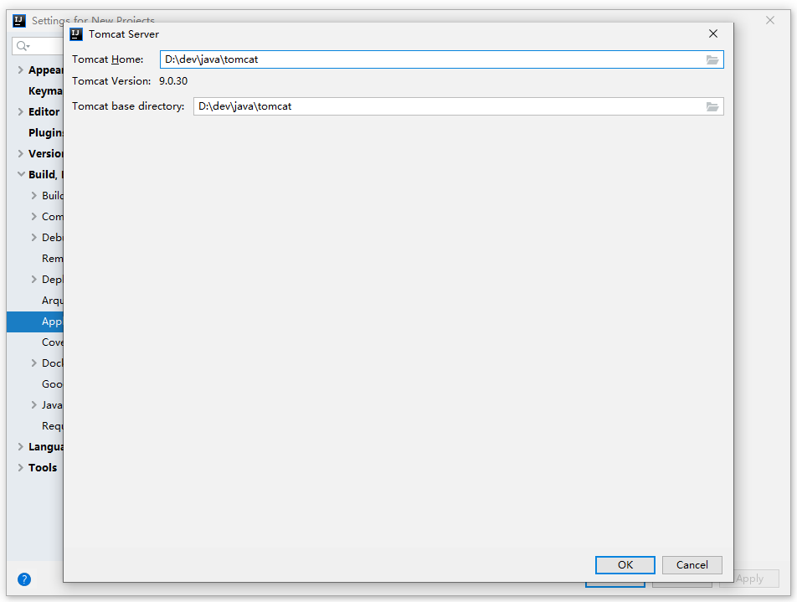Browse folder for Tomcat Home path
The width and height of the screenshot is (797, 602).
point(712,59)
